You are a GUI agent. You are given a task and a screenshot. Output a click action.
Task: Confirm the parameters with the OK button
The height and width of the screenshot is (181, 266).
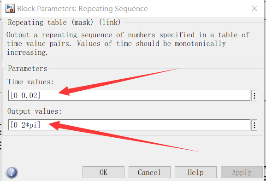point(103,172)
